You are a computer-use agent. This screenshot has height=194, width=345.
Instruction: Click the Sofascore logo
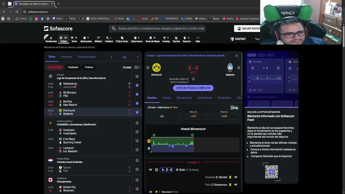pyautogui.click(x=58, y=29)
